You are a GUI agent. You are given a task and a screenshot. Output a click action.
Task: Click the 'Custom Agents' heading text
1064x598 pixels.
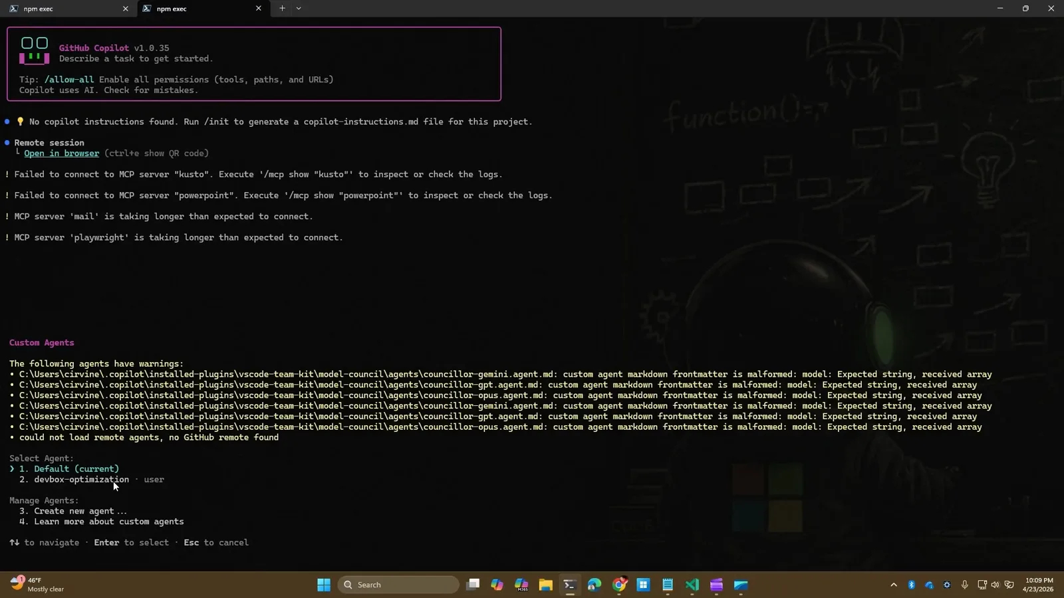click(x=42, y=343)
